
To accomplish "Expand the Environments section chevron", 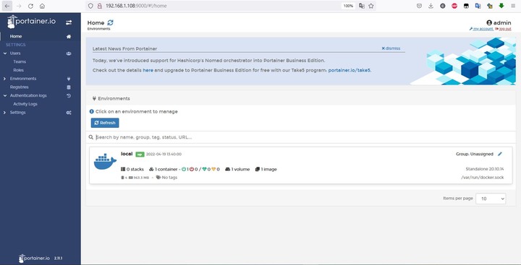I will [4, 79].
